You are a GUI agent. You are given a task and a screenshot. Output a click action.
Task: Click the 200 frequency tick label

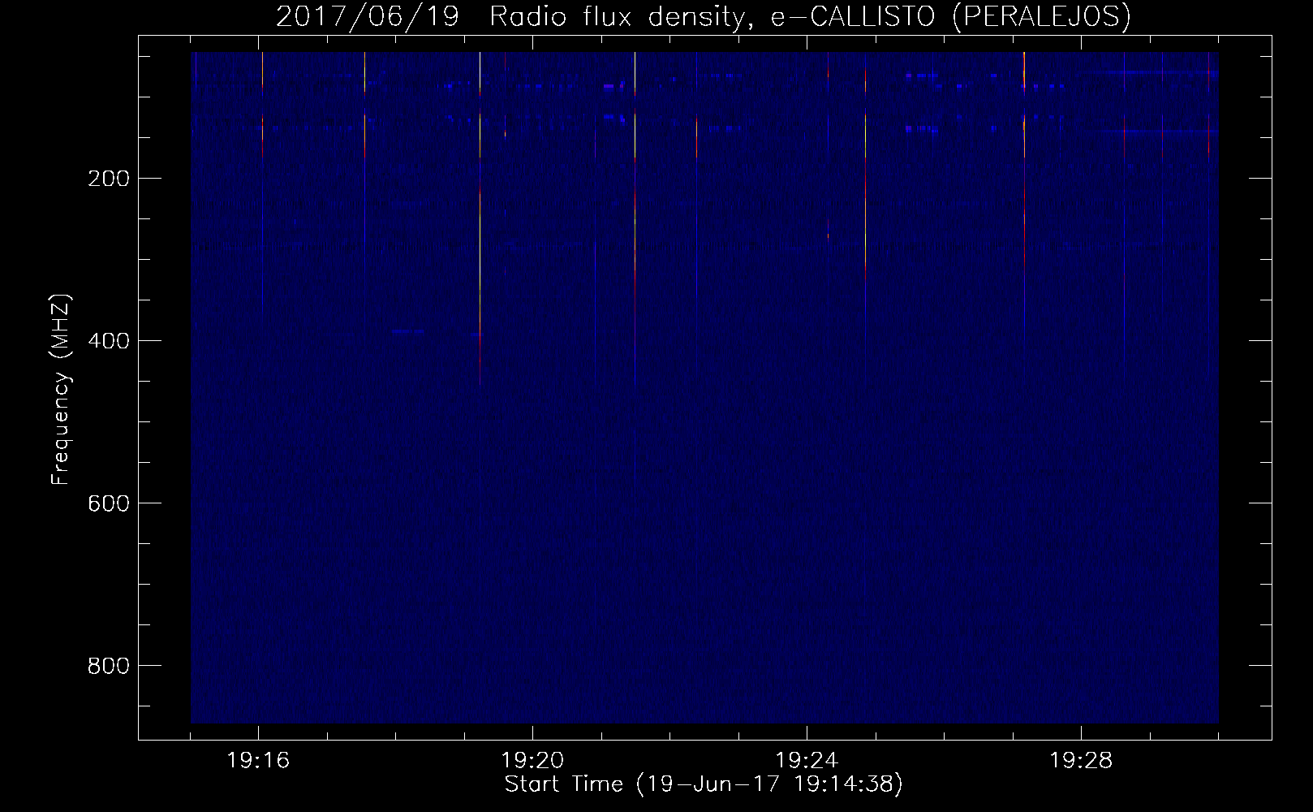tap(108, 179)
